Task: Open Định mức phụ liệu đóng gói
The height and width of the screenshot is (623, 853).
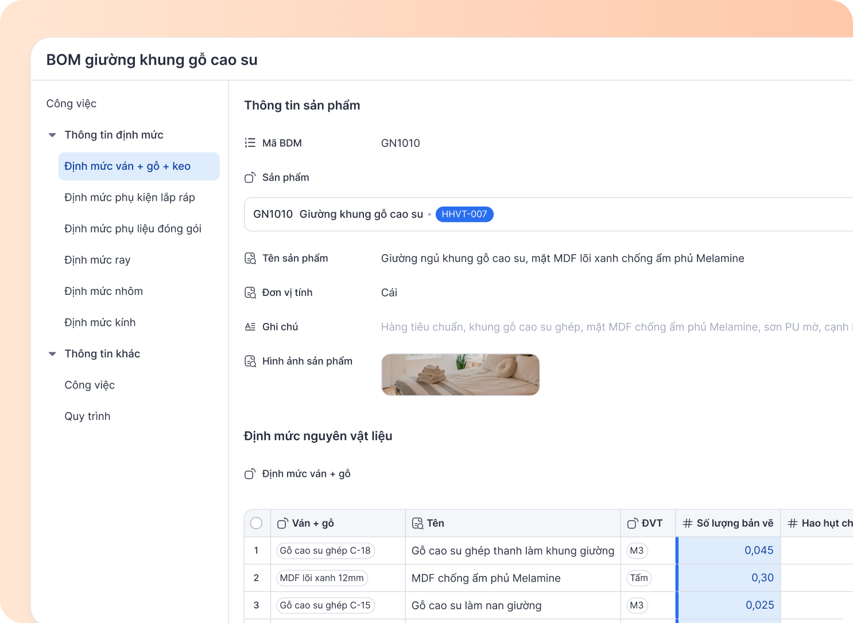Action: click(133, 229)
